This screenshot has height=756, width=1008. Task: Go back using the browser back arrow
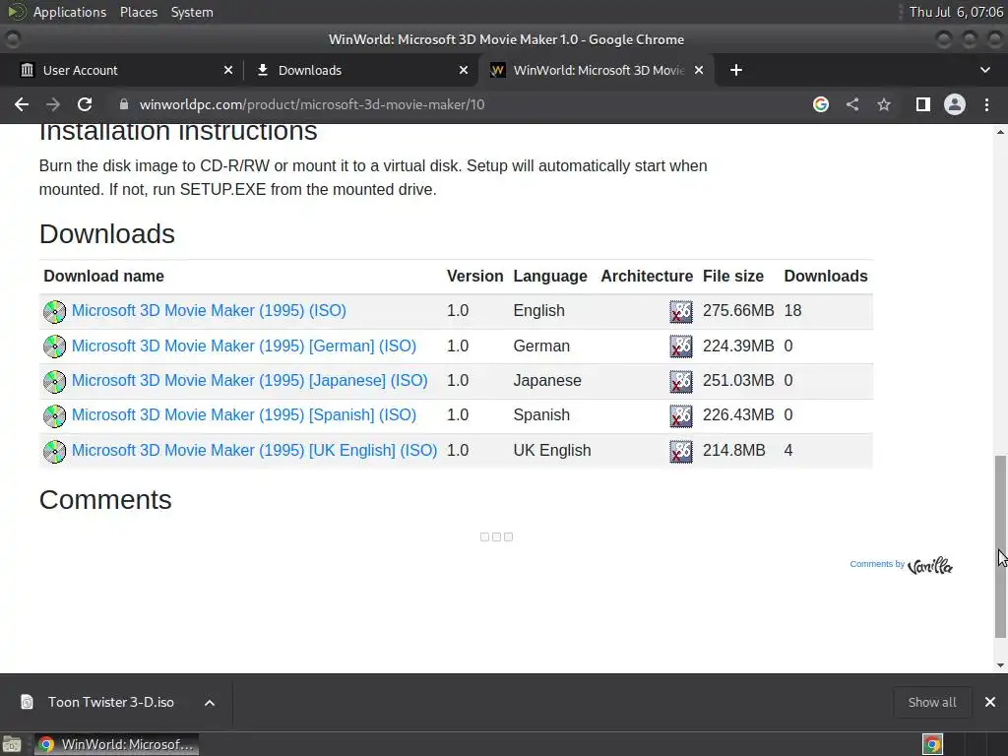(22, 104)
